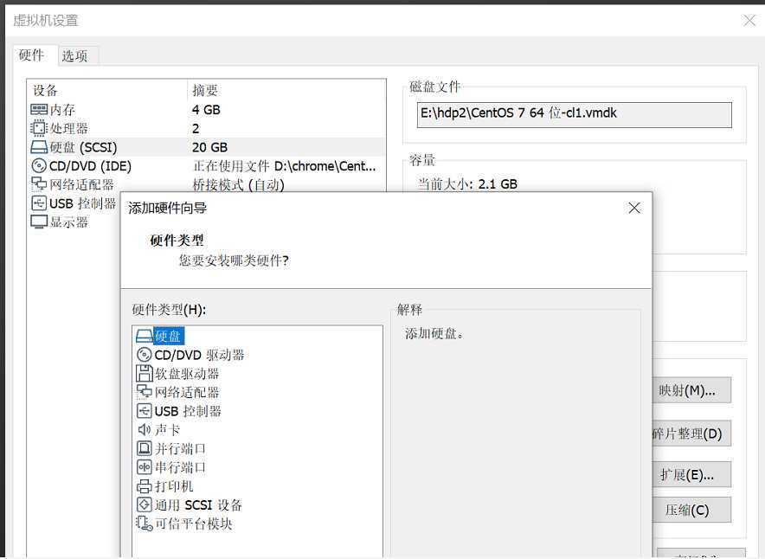Click the 桥接模式 (自动) summary value
Image resolution: width=765 pixels, height=559 pixels.
(x=239, y=185)
